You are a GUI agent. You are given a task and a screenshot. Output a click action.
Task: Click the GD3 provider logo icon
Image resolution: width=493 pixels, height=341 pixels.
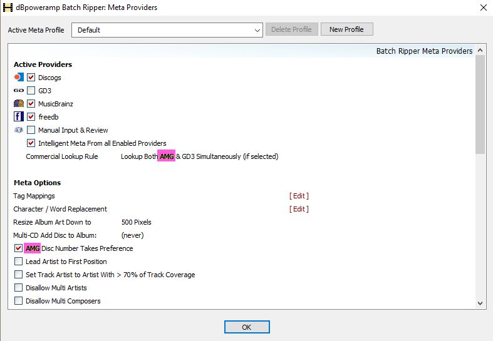point(18,91)
